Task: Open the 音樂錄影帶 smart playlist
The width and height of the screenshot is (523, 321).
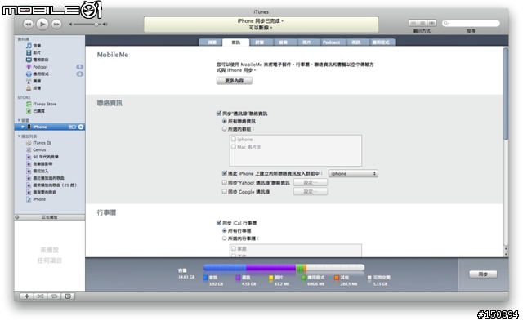Action: [39, 163]
